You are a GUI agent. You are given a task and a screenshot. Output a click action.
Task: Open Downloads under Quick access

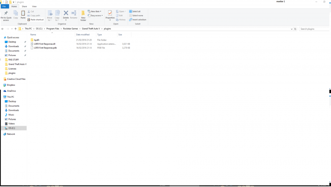coord(14,46)
